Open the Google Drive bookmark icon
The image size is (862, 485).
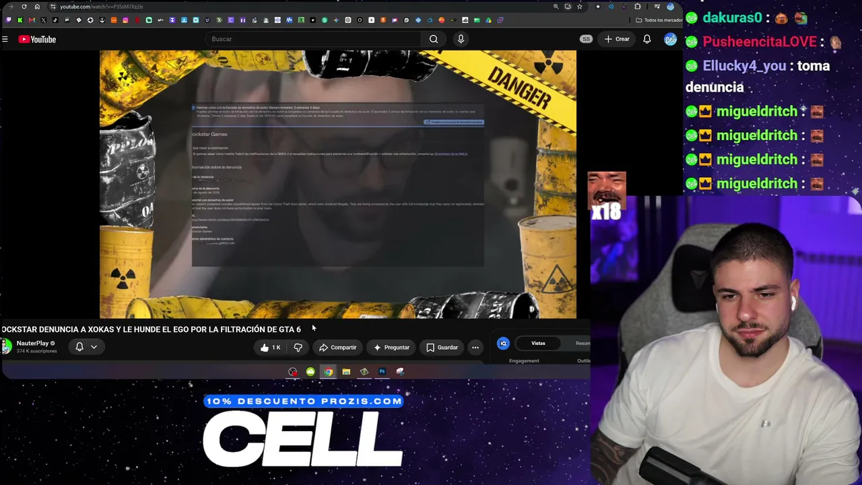(x=488, y=20)
